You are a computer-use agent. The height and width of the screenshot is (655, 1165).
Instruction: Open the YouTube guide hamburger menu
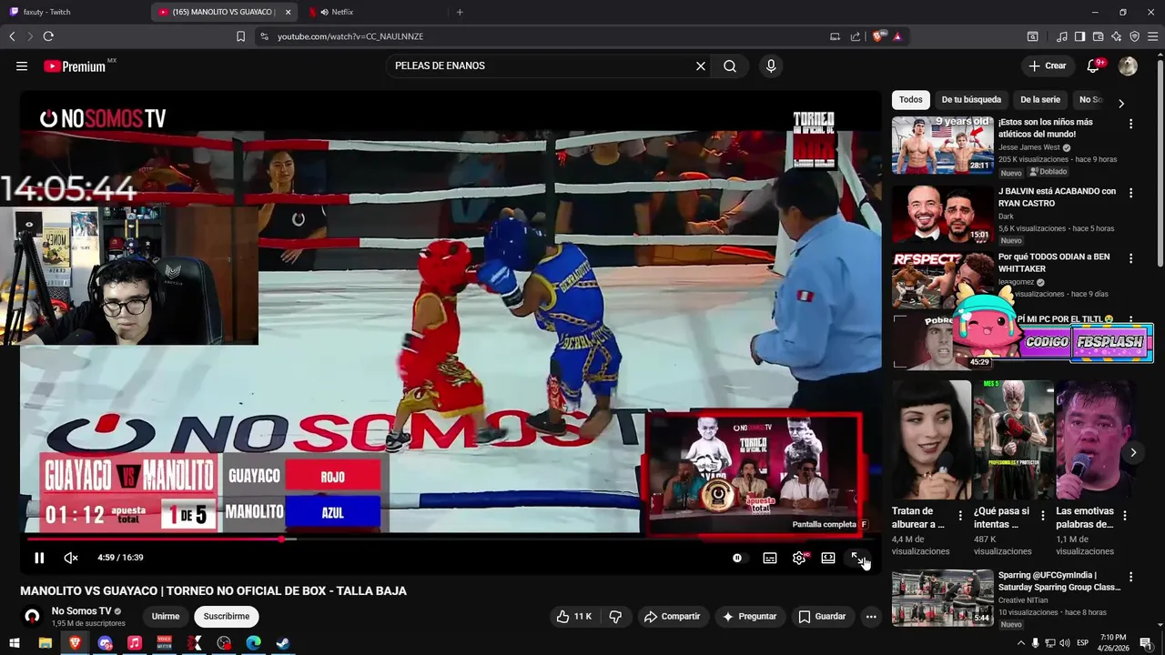pos(22,66)
